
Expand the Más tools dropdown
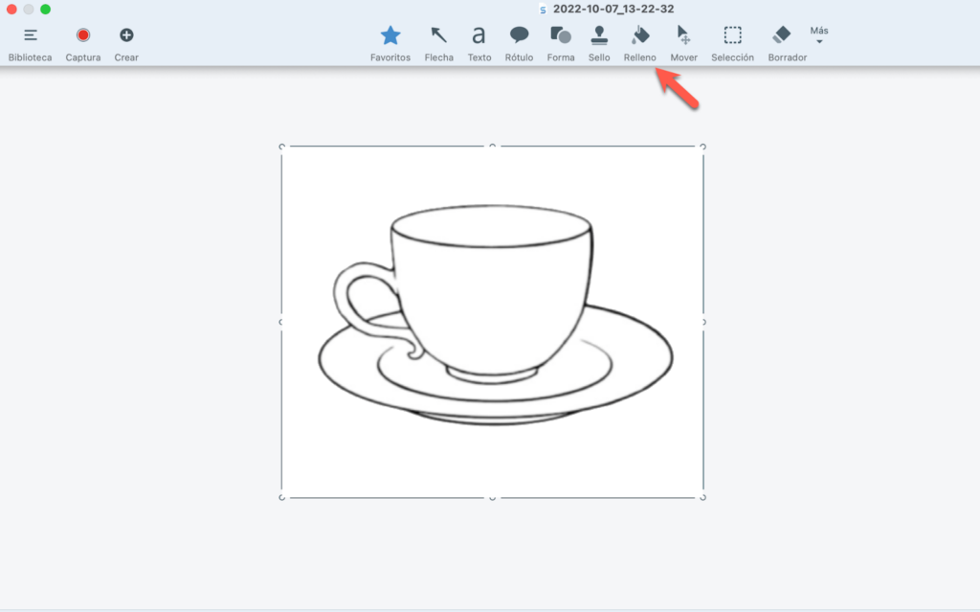(x=819, y=34)
